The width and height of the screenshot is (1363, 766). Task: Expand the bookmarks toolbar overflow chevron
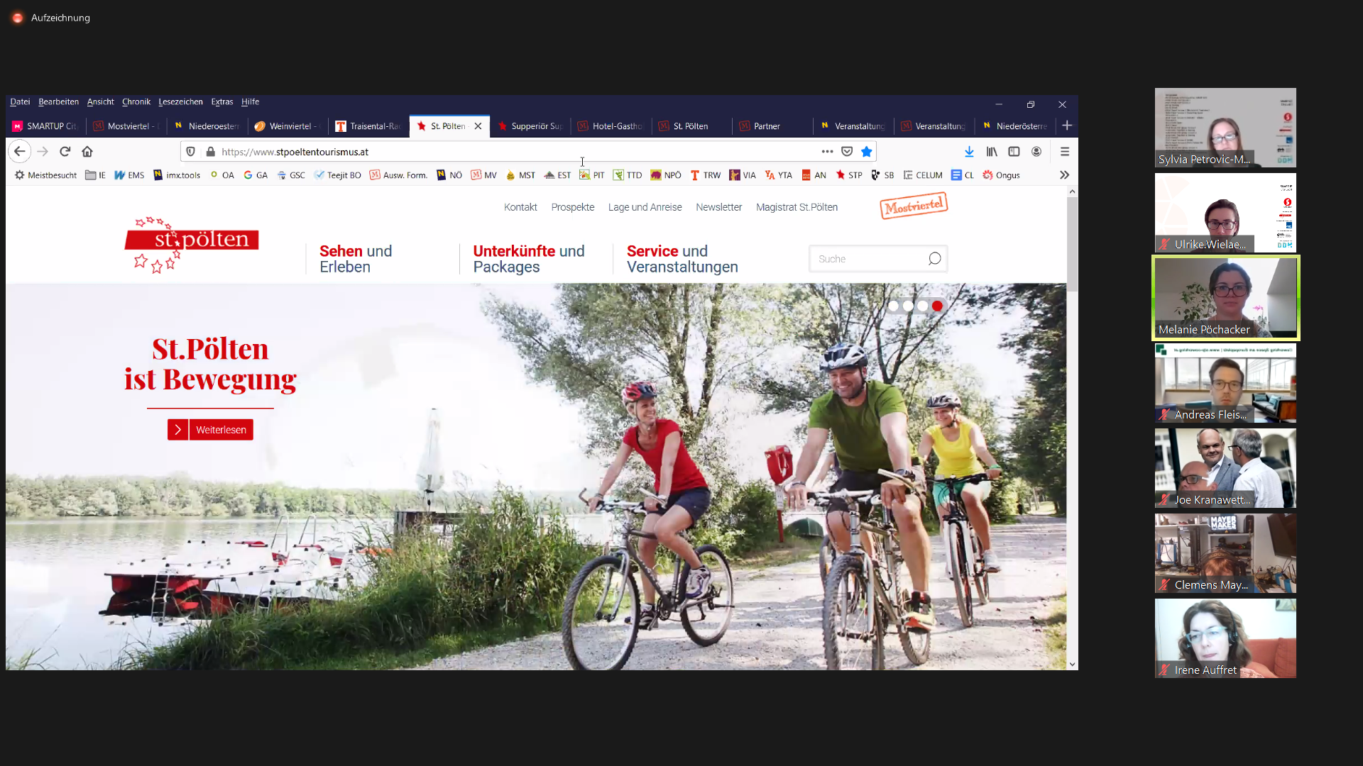pyautogui.click(x=1064, y=175)
